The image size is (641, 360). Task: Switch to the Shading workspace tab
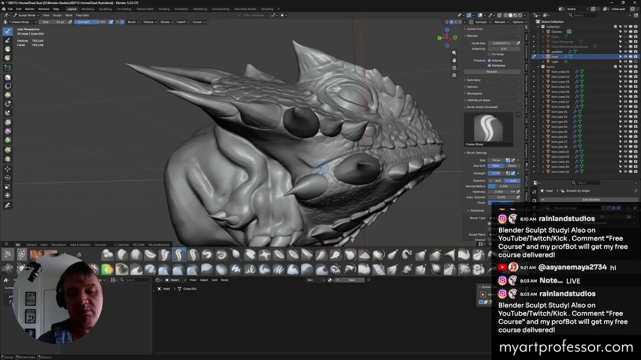[164, 8]
